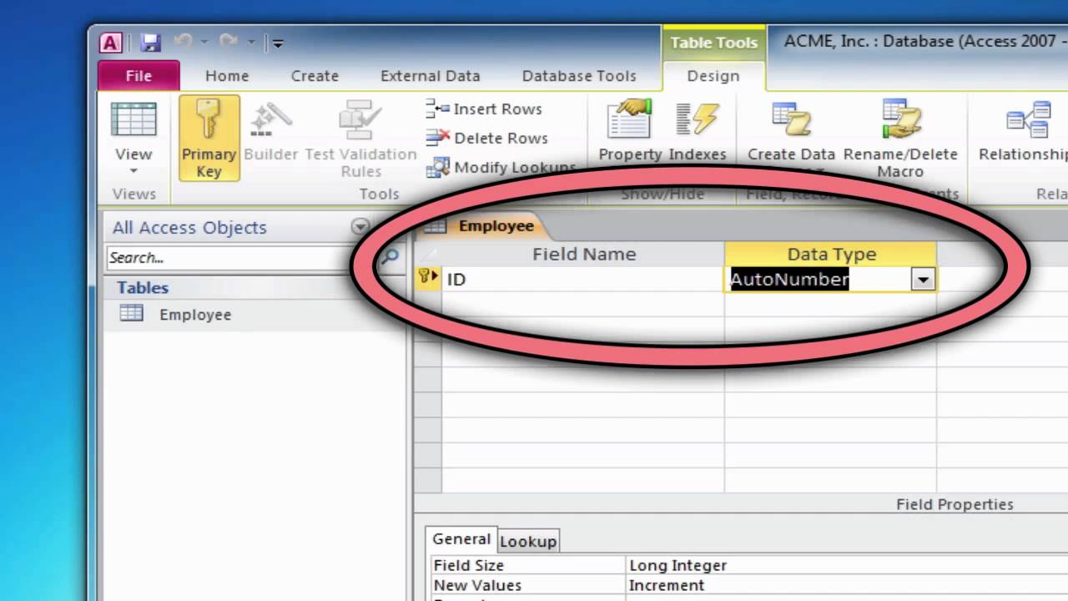Click the AutoNumber data type cell
This screenshot has height=601, width=1068.
[818, 279]
